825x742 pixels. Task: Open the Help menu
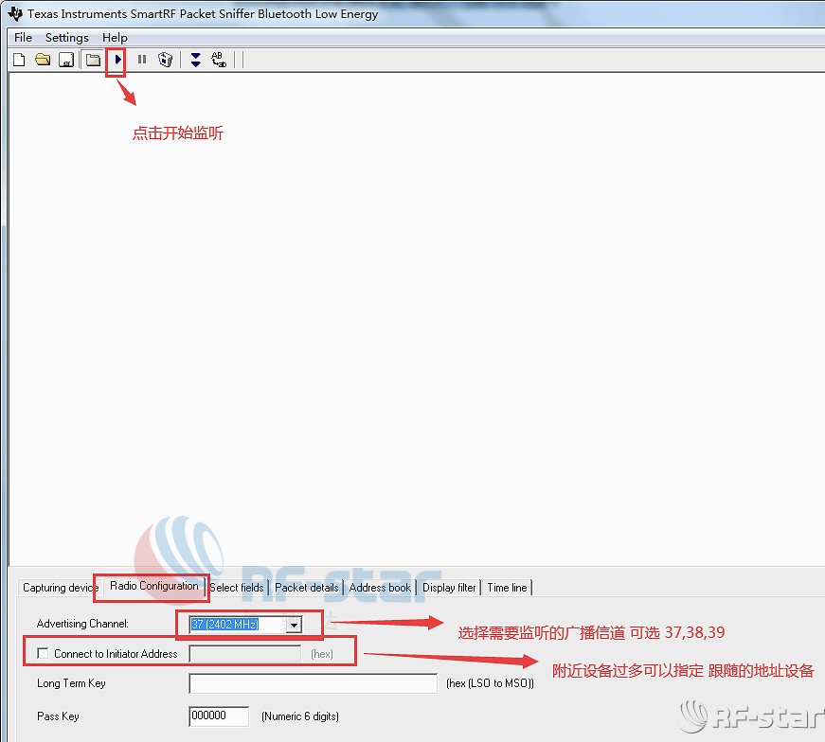point(115,37)
